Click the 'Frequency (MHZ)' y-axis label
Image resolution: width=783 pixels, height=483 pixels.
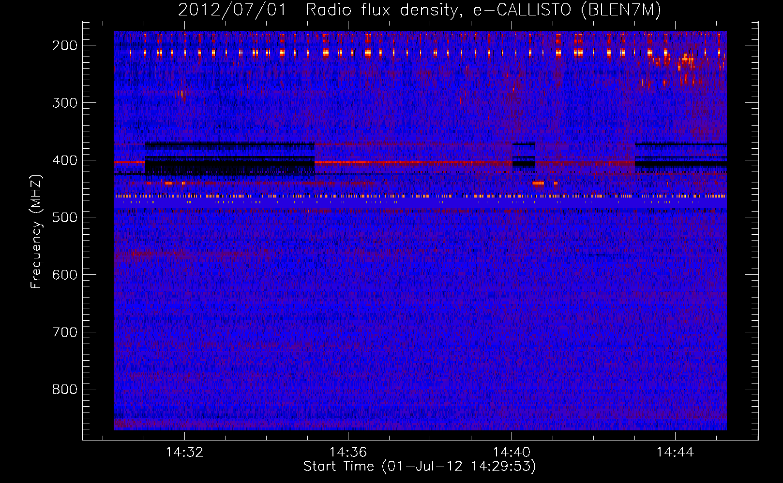coord(36,231)
